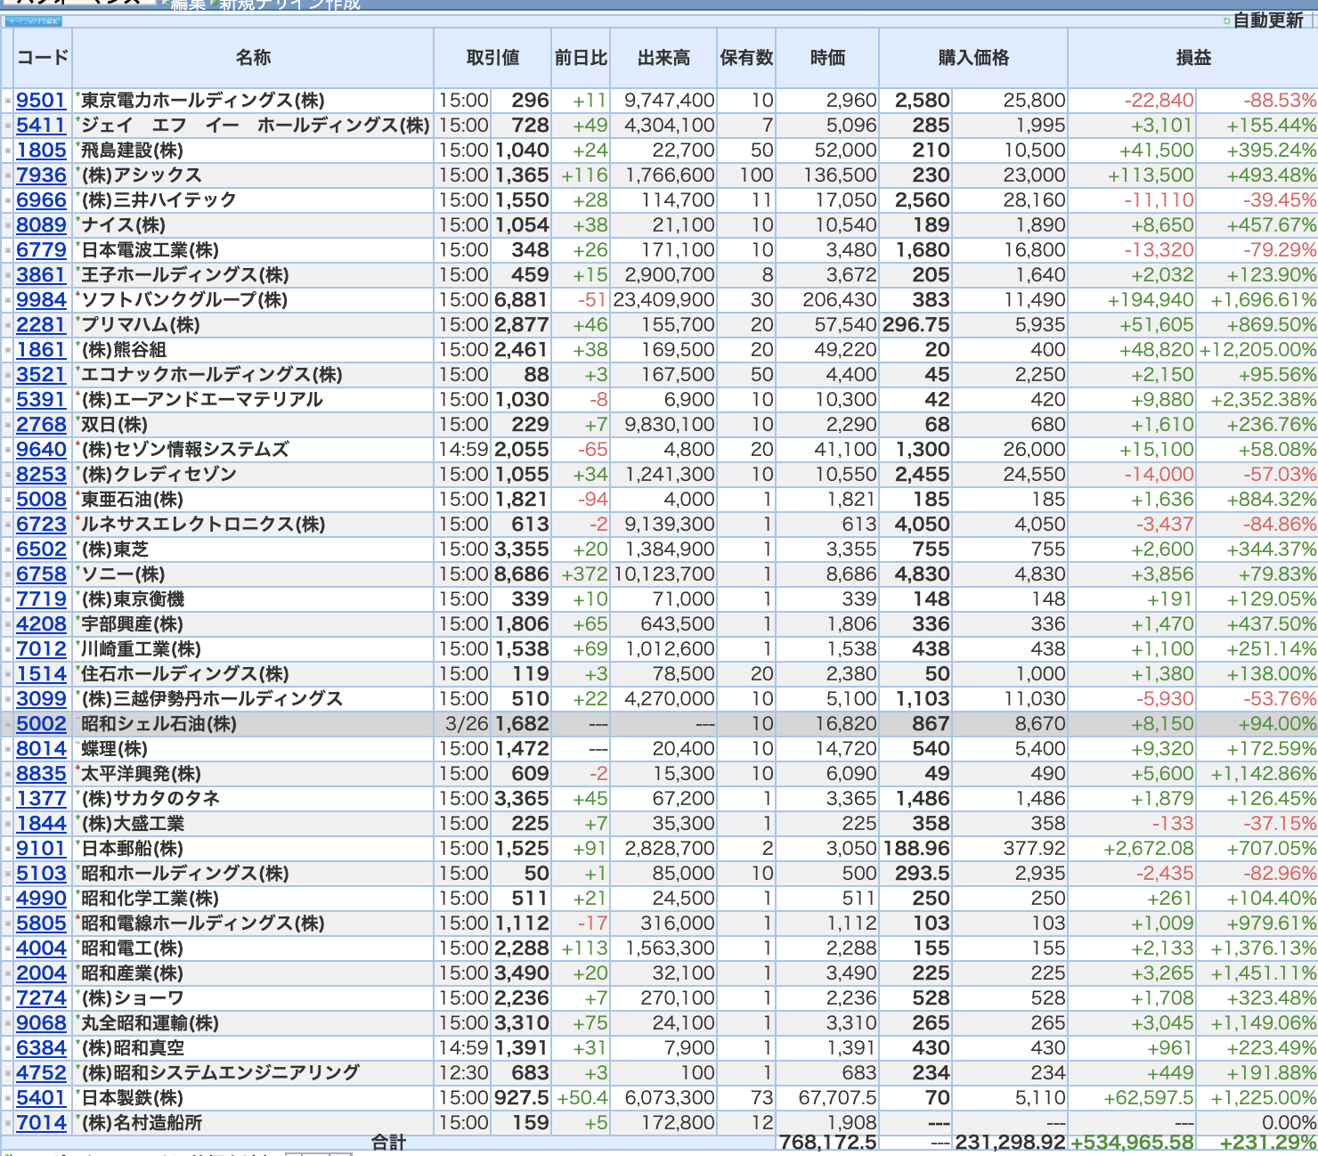Click the name (株)昭和システムエンジニアリング
1318x1156 pixels.
tap(221, 1073)
